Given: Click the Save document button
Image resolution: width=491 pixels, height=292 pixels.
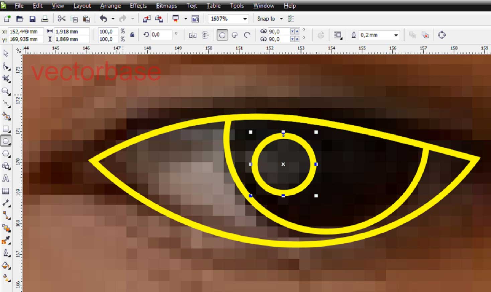Looking at the screenshot, I should [x=32, y=19].
